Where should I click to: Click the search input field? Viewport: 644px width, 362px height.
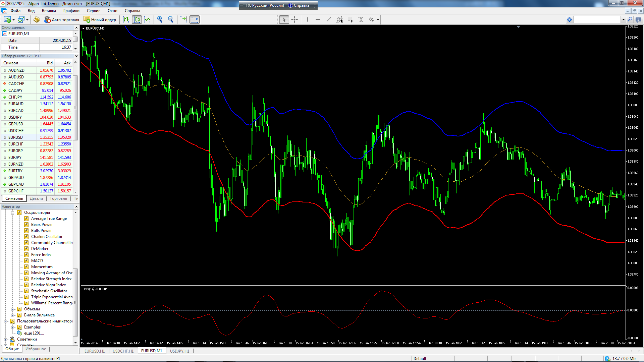pyautogui.click(x=597, y=19)
